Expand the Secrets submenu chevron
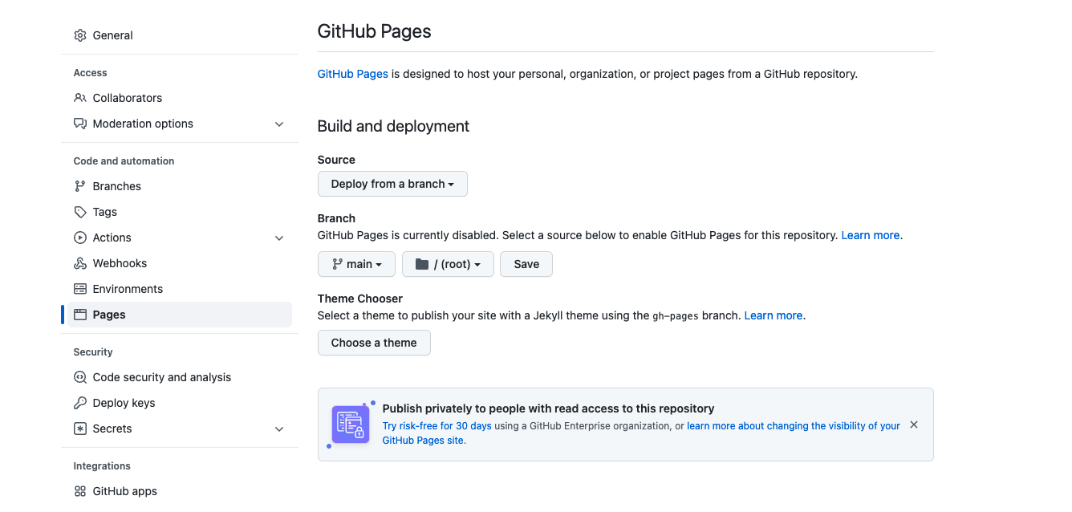1072x512 pixels. tap(279, 429)
